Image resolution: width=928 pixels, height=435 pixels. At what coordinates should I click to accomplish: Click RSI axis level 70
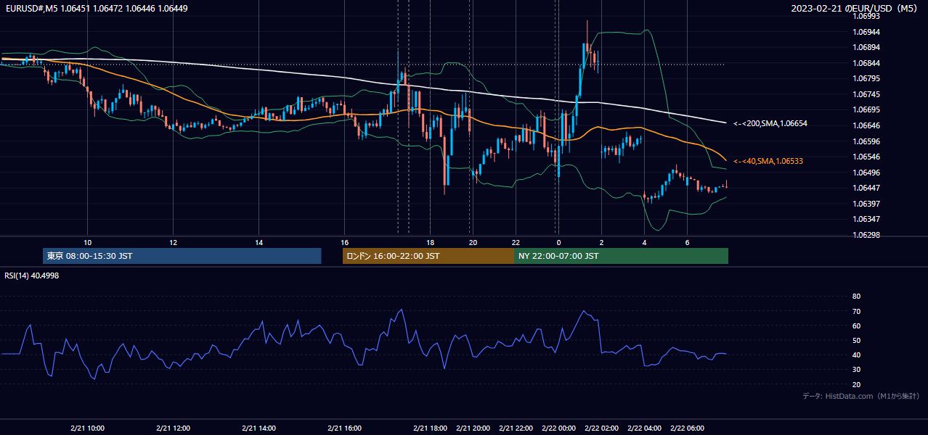[x=856, y=312]
